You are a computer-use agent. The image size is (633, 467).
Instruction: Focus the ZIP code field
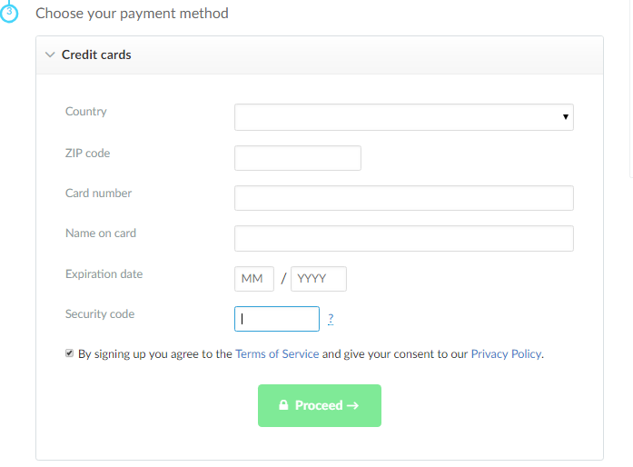[x=298, y=158]
